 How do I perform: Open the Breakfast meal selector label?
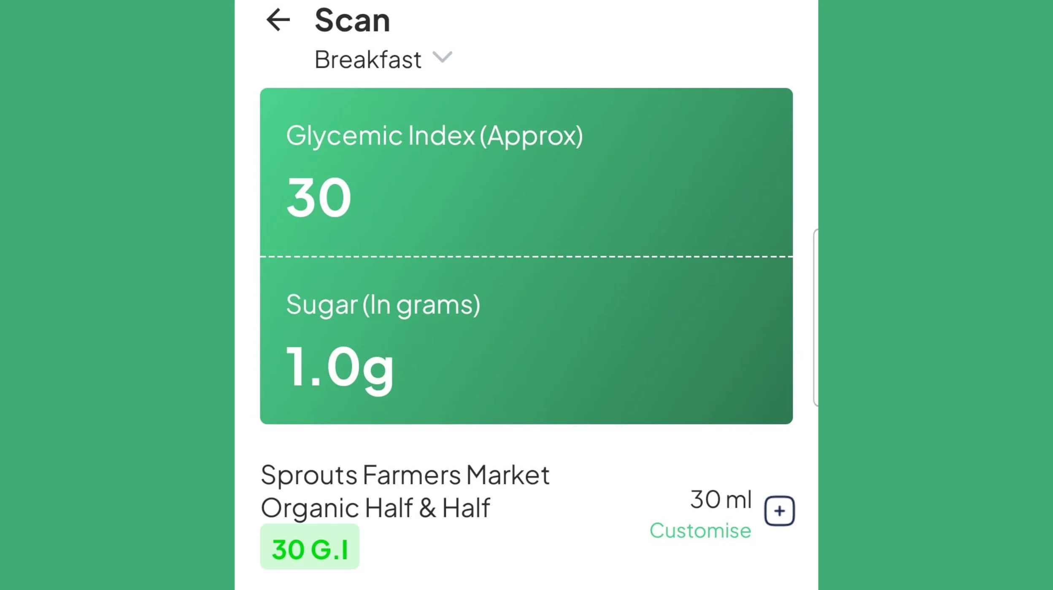tap(368, 59)
